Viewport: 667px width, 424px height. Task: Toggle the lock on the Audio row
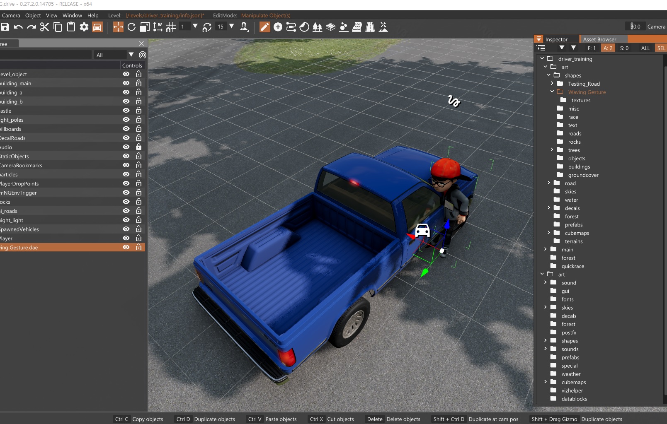coord(139,147)
